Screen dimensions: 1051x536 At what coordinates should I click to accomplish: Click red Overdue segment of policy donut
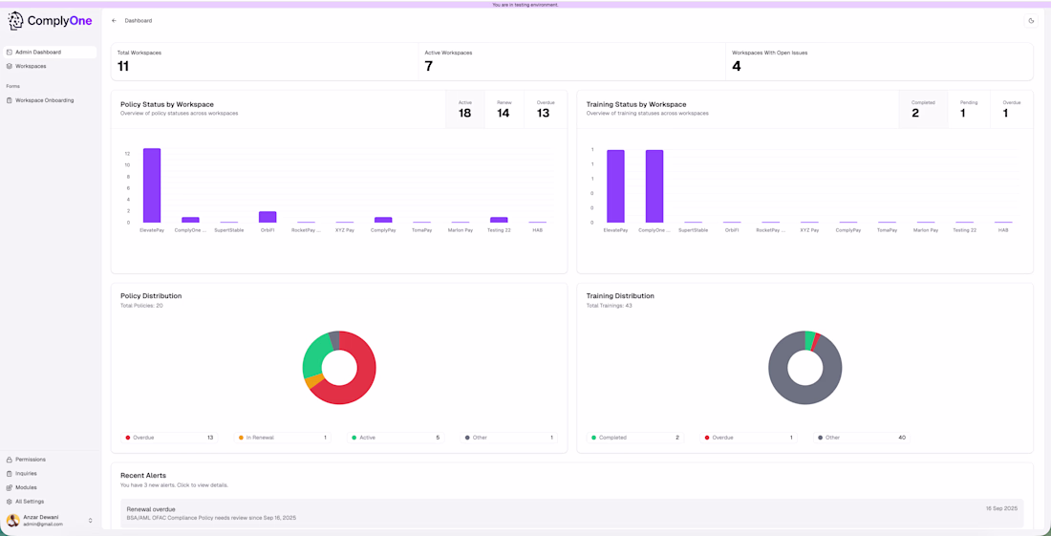tap(364, 375)
